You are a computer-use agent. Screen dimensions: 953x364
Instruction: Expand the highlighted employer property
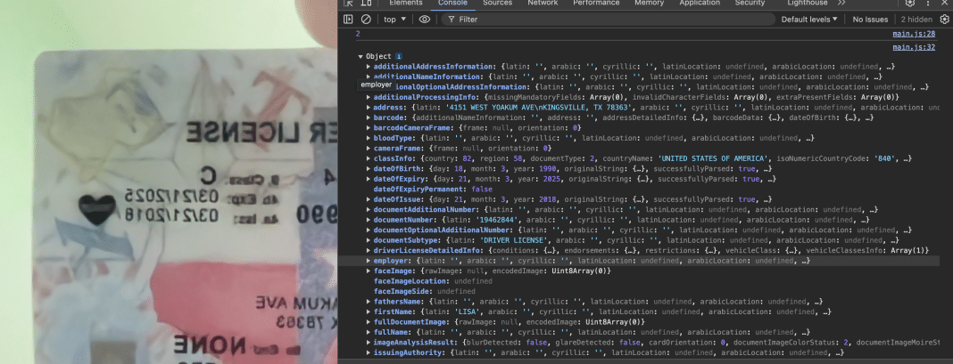[369, 261]
